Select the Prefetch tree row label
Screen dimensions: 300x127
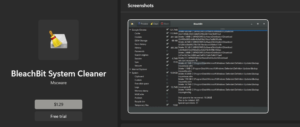coord(138,98)
